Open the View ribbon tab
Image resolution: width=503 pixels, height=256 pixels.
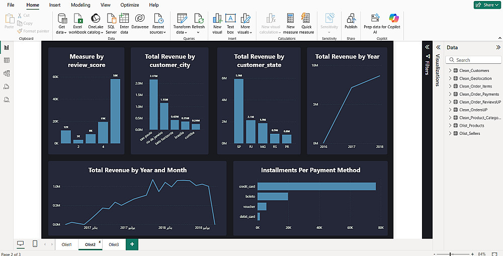tap(105, 5)
